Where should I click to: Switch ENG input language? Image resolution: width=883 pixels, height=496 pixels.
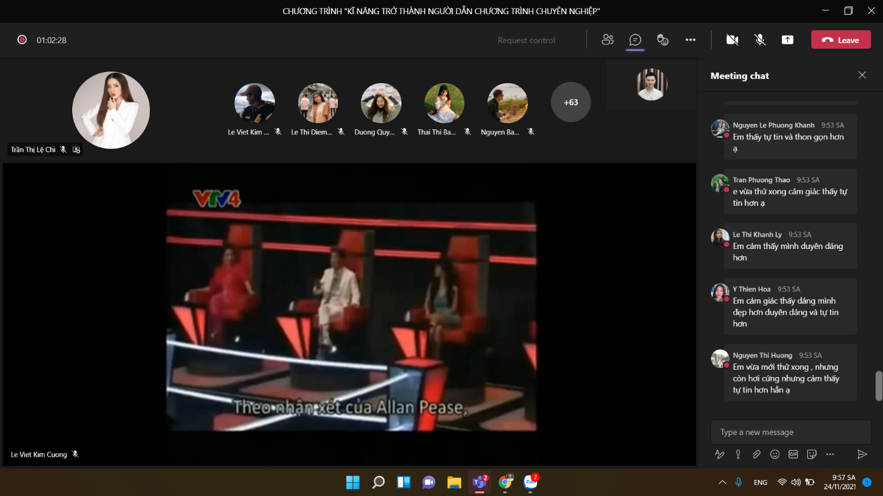tap(760, 482)
